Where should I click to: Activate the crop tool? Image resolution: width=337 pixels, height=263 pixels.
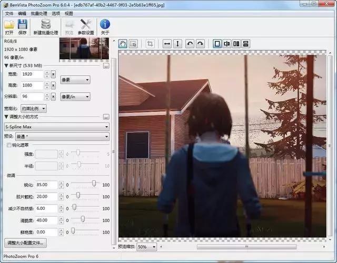[x=150, y=44]
